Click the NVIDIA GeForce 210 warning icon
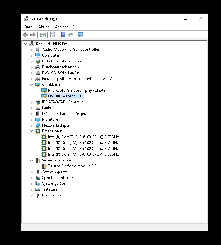This screenshot has width=221, height=245. (44, 96)
